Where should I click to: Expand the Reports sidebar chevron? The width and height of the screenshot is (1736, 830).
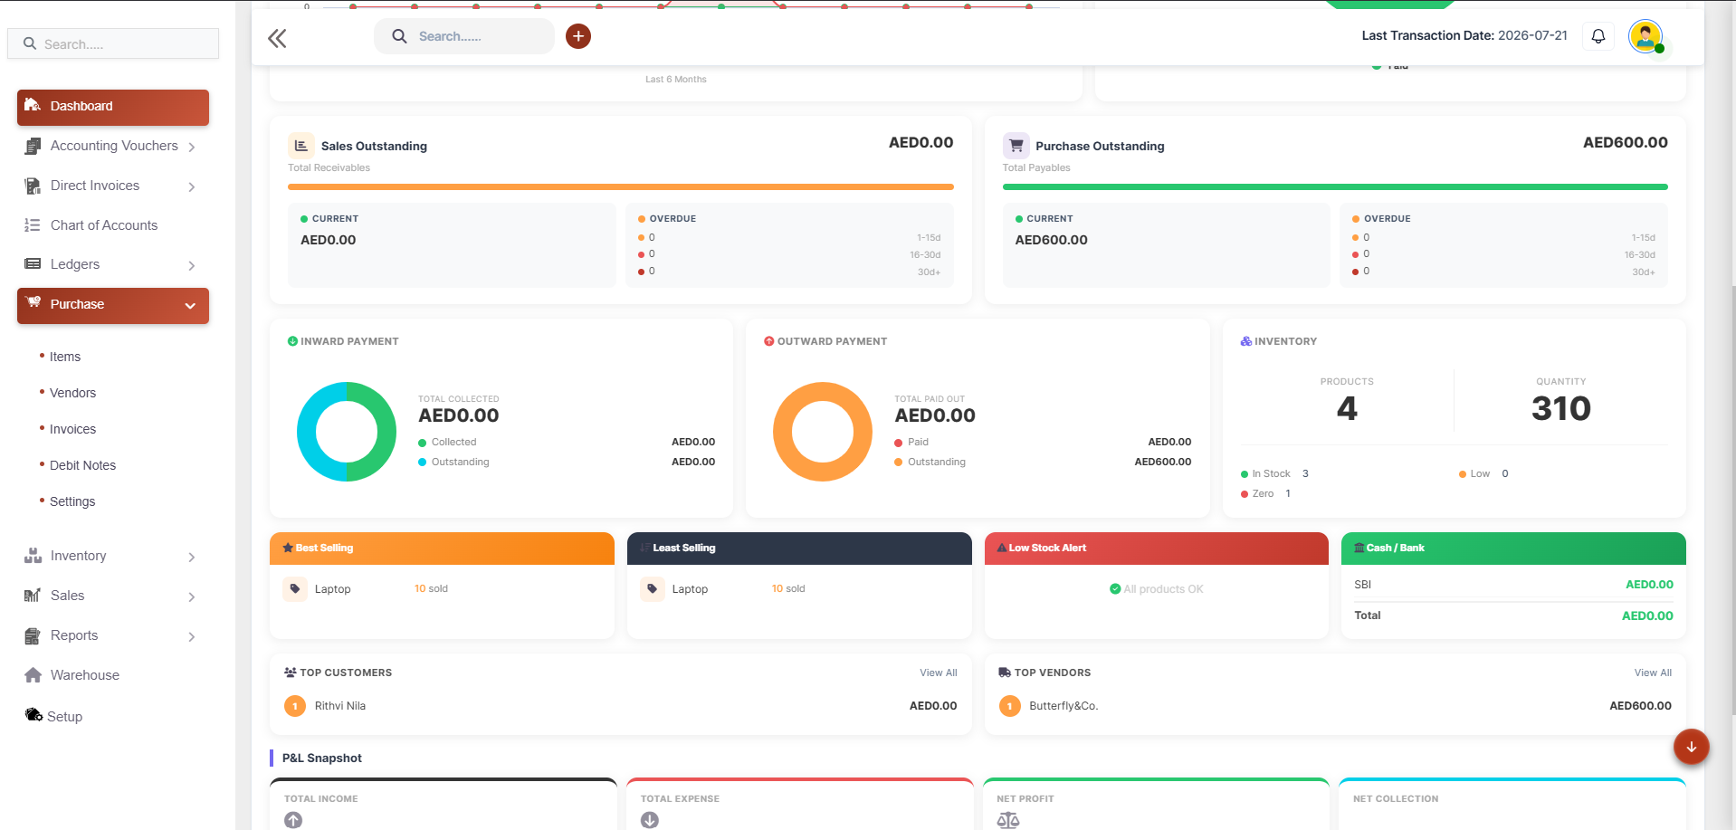(192, 636)
